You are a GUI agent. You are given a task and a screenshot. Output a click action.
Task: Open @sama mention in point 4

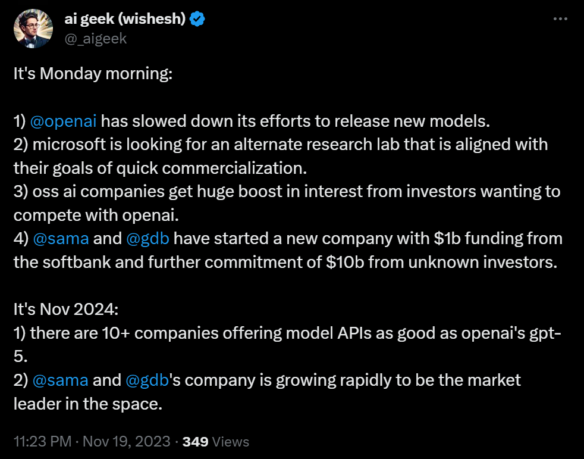(x=61, y=239)
